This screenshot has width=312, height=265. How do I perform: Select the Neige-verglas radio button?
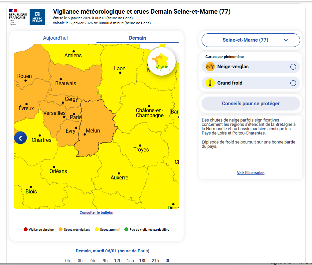[x=293, y=67]
